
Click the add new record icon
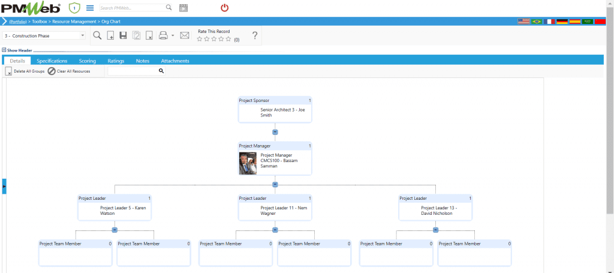pyautogui.click(x=110, y=36)
